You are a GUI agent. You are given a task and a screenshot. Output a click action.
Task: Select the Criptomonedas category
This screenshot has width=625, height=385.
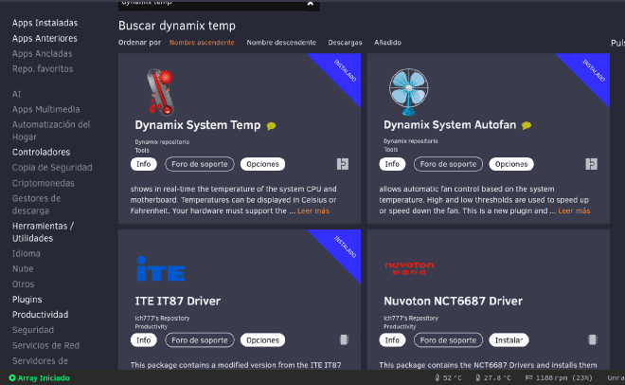(44, 183)
